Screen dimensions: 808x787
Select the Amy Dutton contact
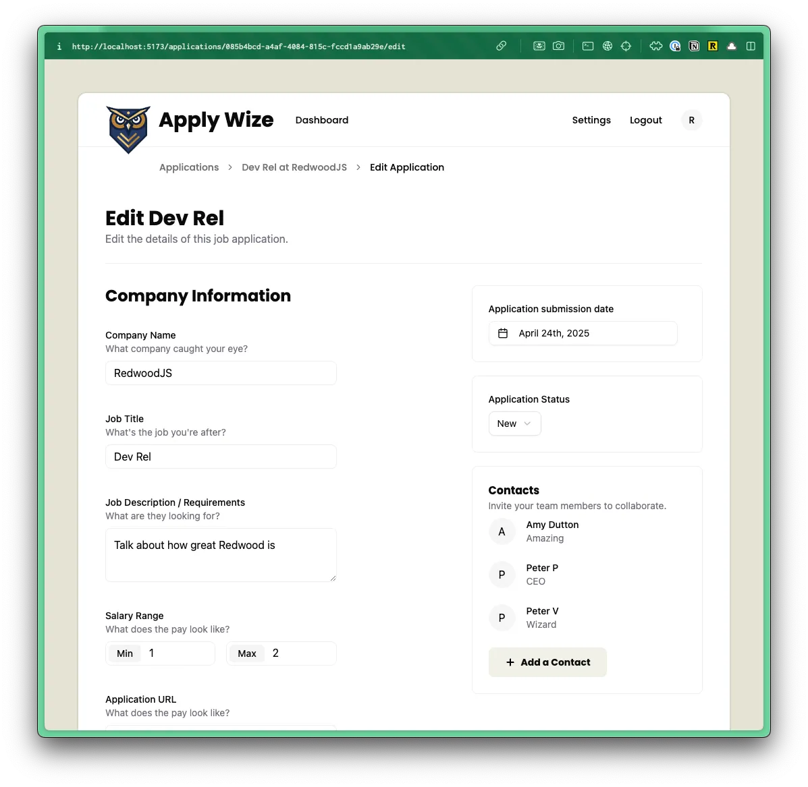(x=552, y=531)
